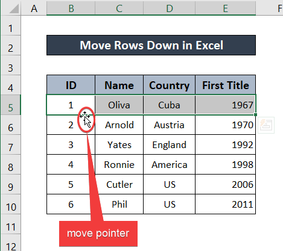Select the Country cell in Cutler's row
The height and width of the screenshot is (251, 283).
click(x=169, y=184)
